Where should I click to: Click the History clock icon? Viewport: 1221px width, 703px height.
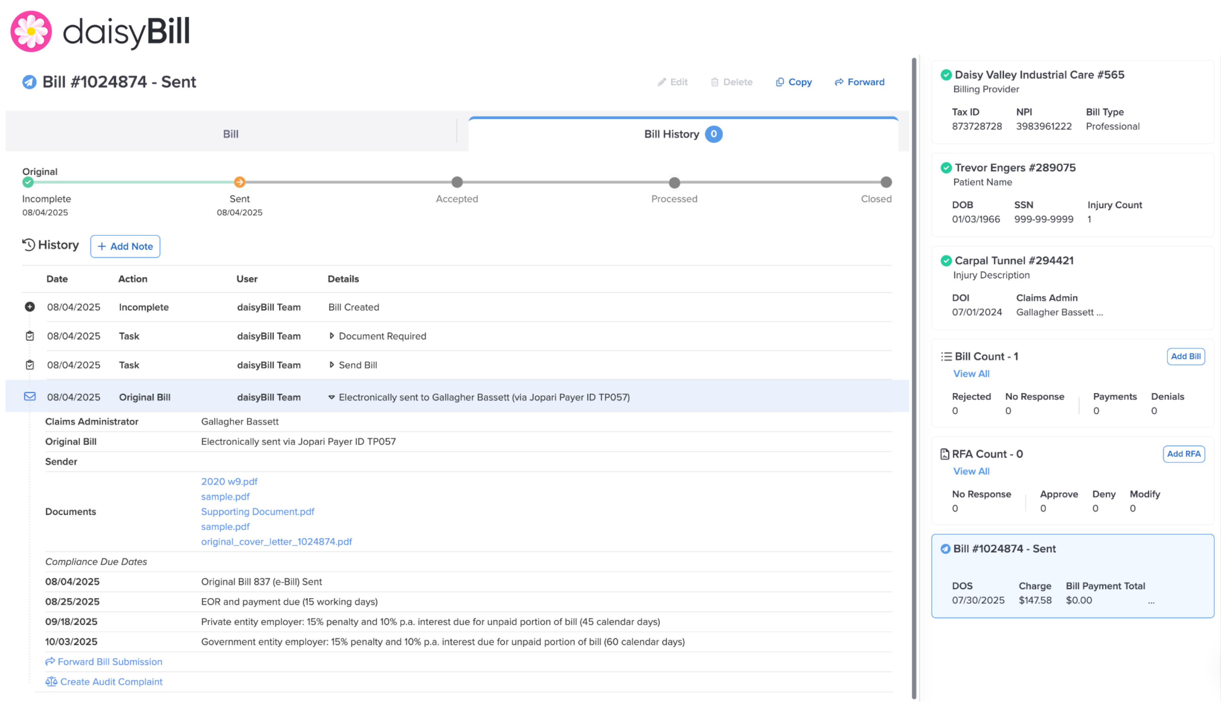coord(29,245)
